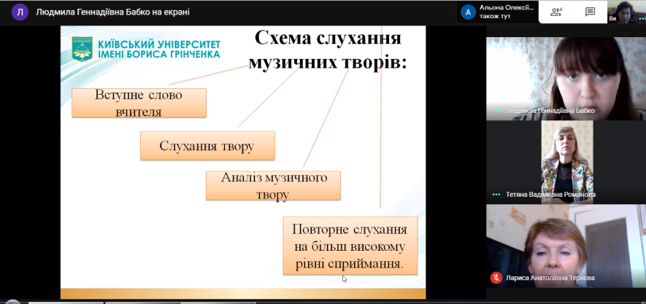646x304 pixels.
Task: Click the slide heading "Схема слухання музичних творів:"
Action: (328, 50)
